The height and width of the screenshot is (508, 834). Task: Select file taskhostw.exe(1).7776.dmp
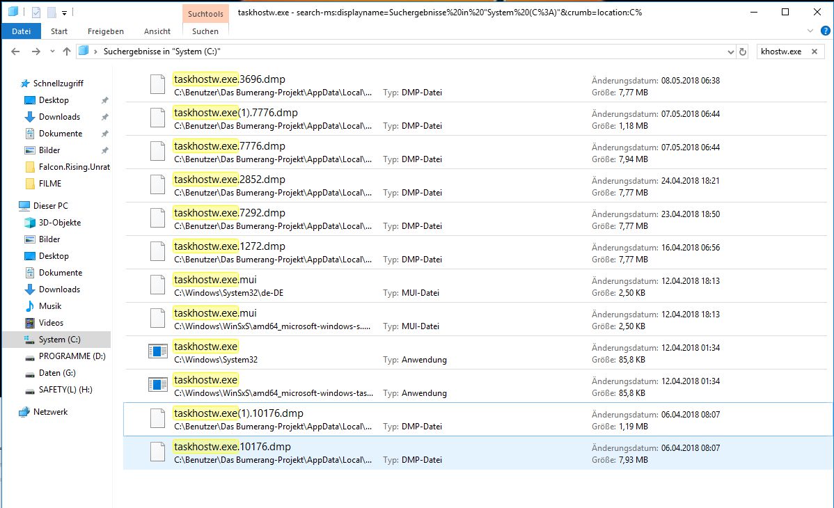coord(475,119)
